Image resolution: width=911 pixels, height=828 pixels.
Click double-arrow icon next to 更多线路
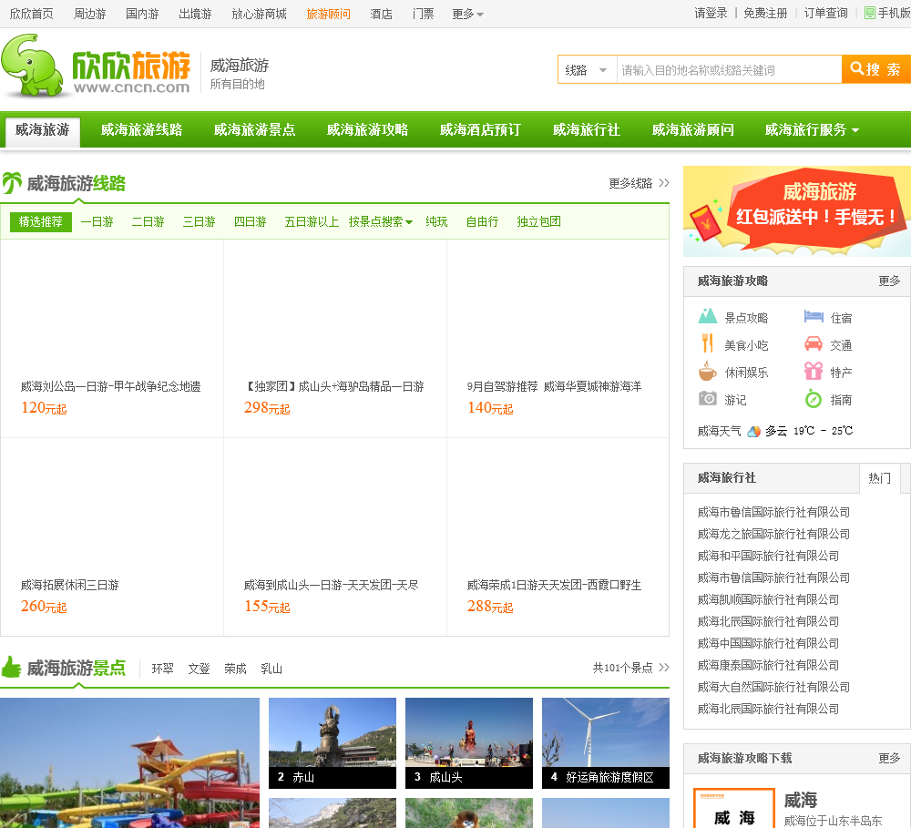click(664, 183)
